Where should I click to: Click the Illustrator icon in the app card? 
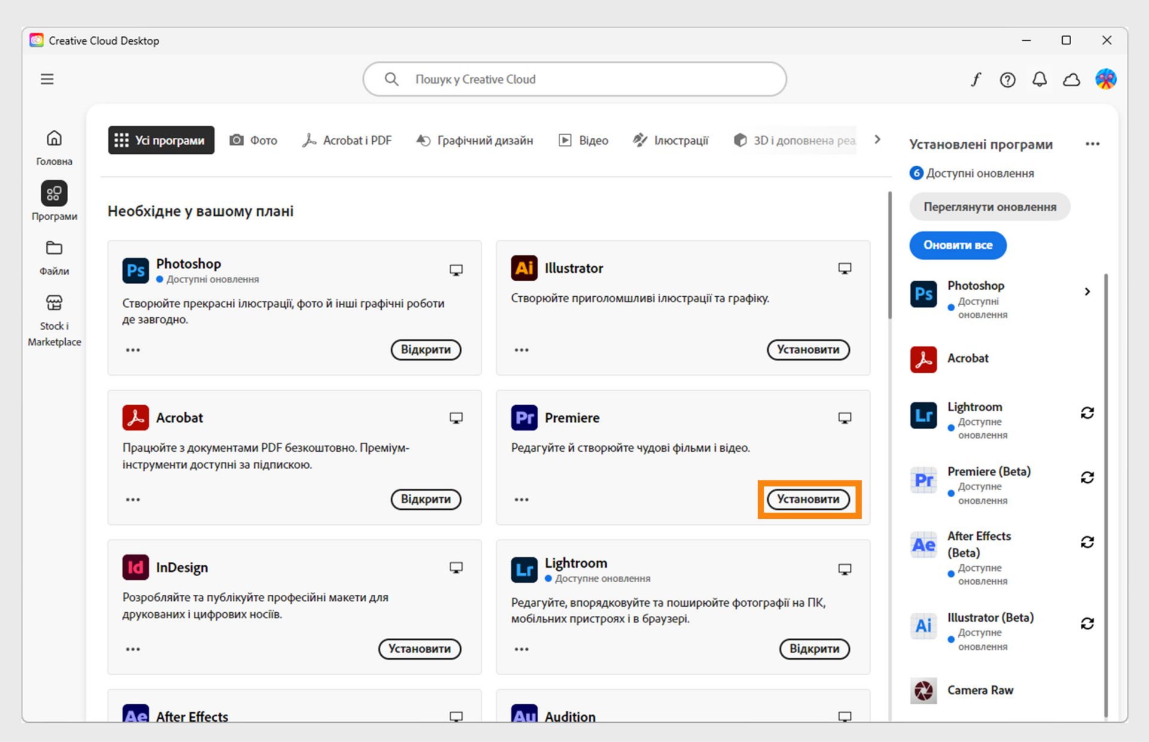tap(524, 267)
